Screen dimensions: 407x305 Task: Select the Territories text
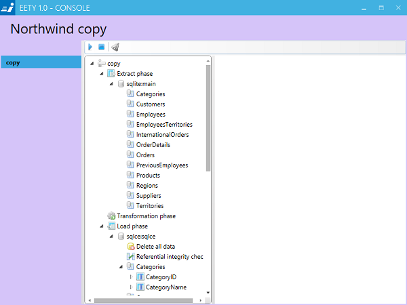click(150, 205)
